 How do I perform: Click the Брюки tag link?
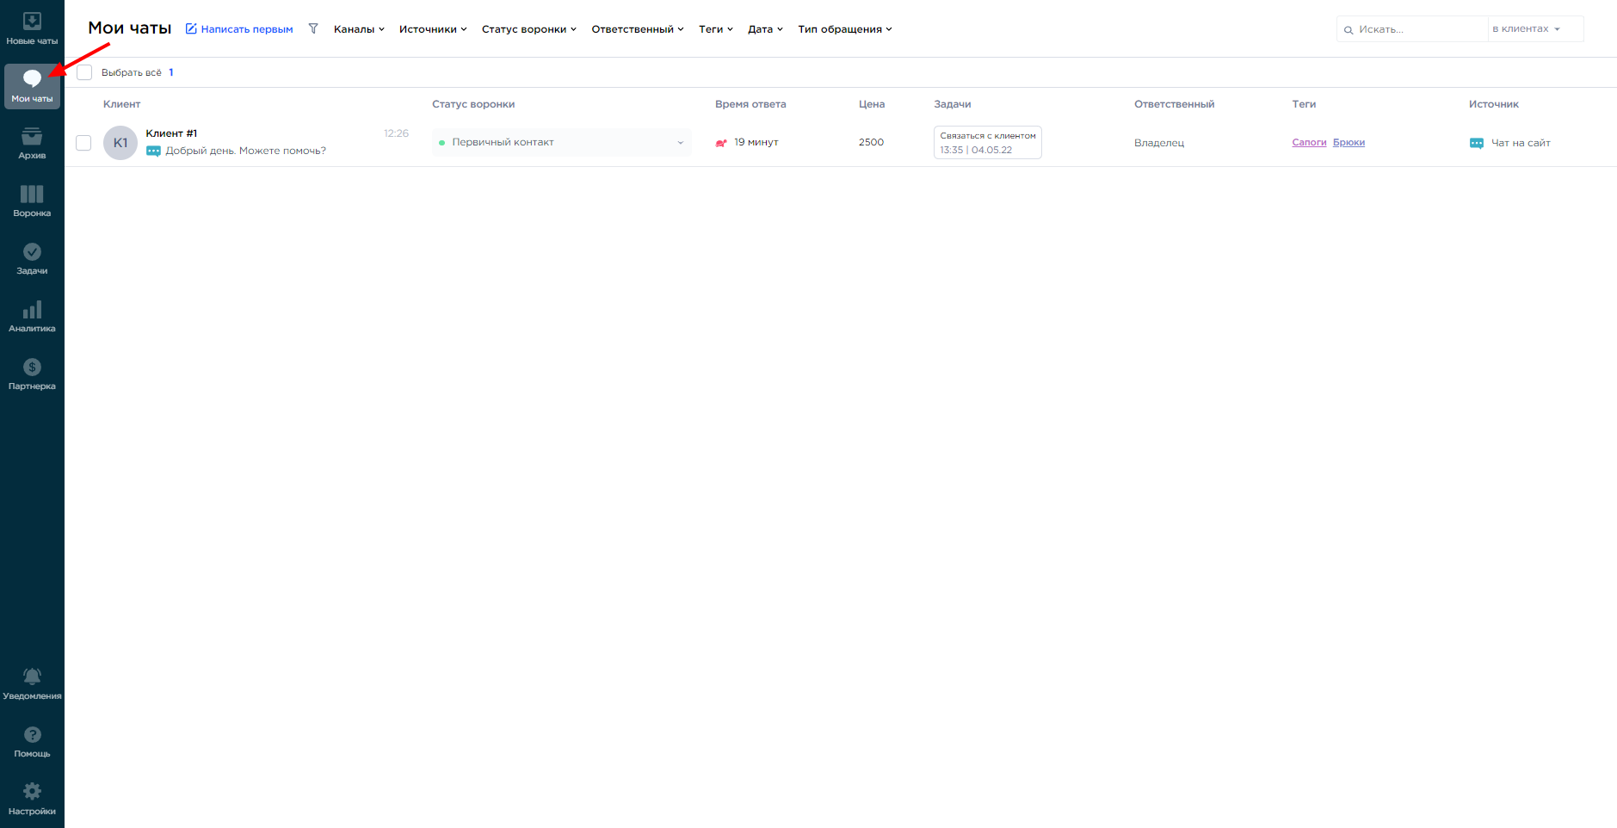1349,143
